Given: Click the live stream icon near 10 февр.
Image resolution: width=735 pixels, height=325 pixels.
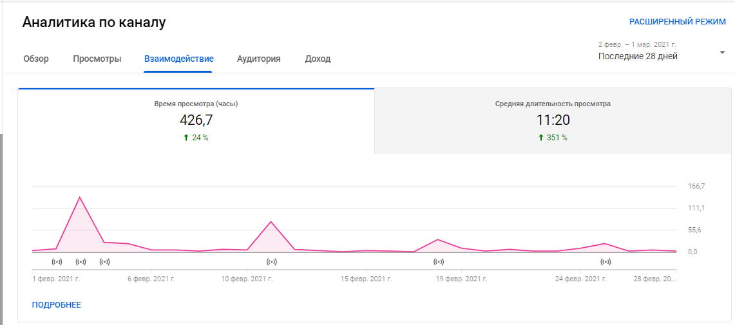Looking at the screenshot, I should [272, 262].
